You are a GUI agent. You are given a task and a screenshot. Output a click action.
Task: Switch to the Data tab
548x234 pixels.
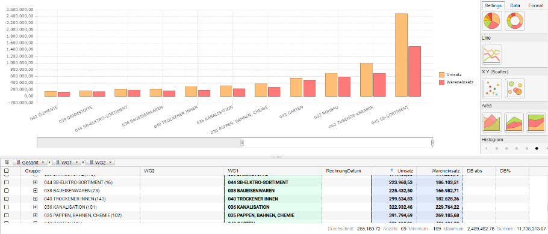click(515, 5)
